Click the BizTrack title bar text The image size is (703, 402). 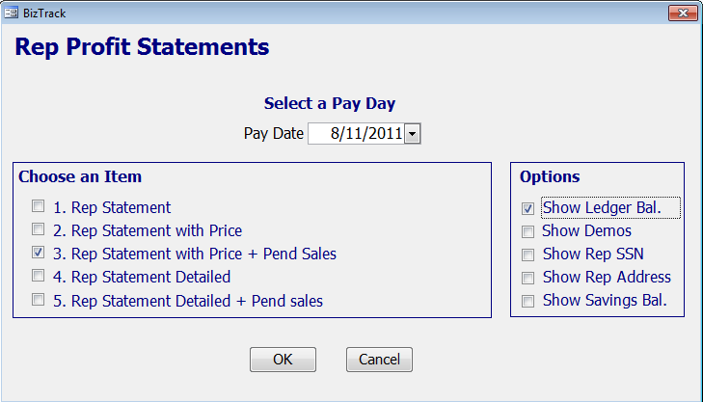pyautogui.click(x=44, y=13)
